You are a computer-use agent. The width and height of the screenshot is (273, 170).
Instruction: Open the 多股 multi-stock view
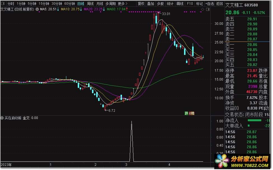(x=160, y=4)
